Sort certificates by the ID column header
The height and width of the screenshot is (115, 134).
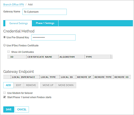pyautogui.click(x=17, y=57)
